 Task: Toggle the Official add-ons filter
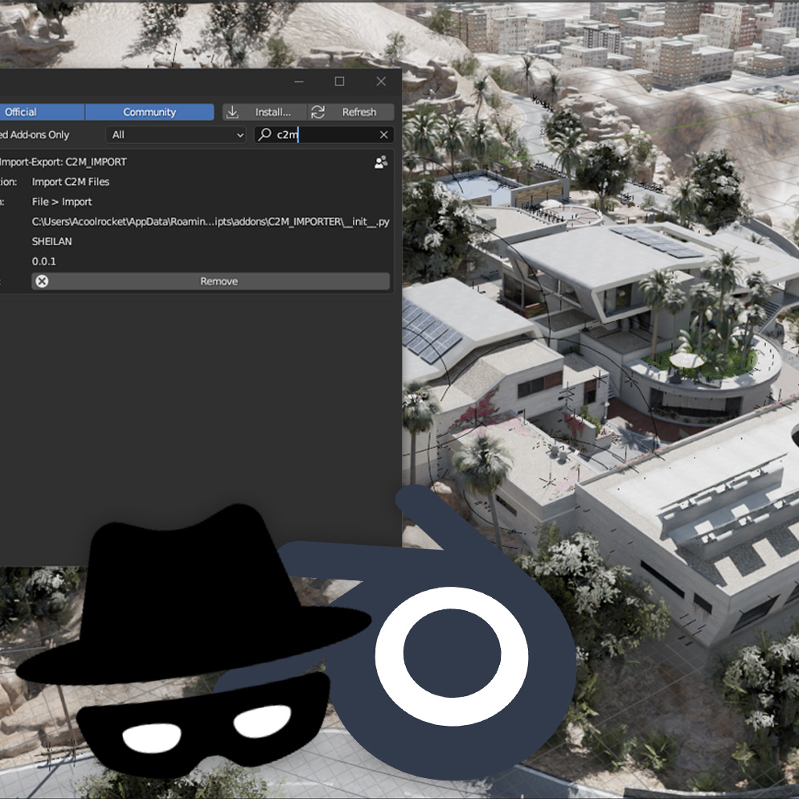point(42,112)
